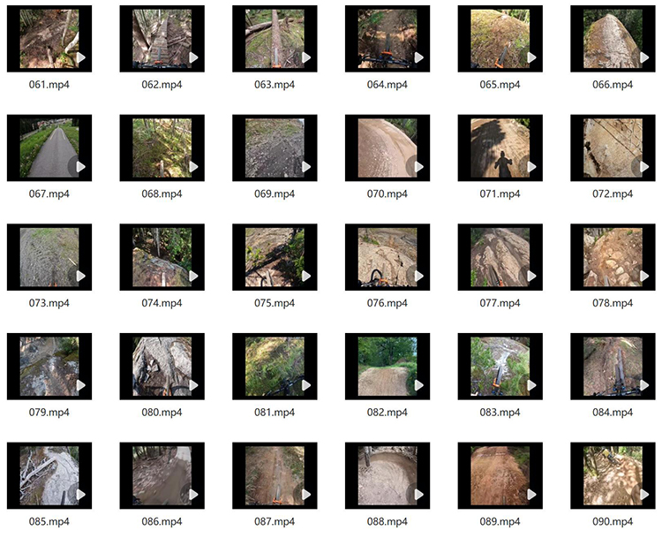Viewport: 662px width, 538px height.
Task: Click the 088.mp4 file name
Action: [x=387, y=521]
